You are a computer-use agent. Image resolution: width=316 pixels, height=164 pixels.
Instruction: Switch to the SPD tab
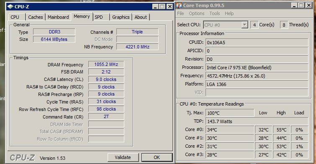[99, 17]
